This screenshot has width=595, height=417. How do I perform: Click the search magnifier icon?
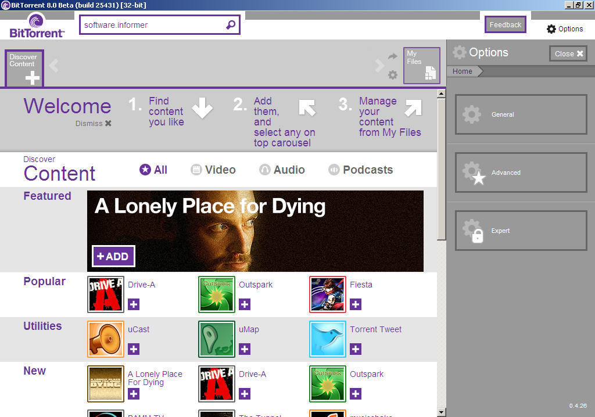230,25
